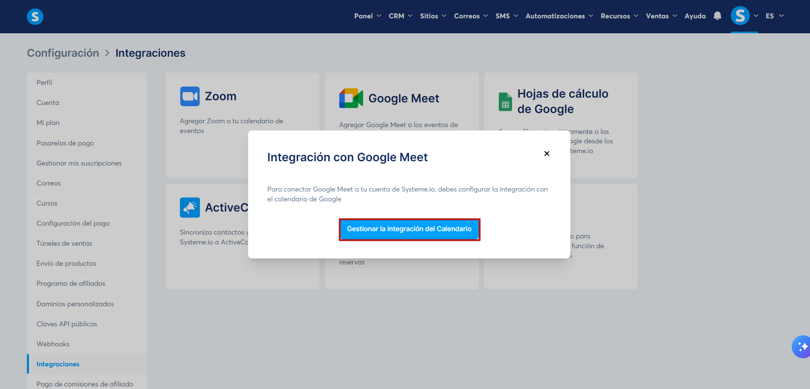Click Gestionar la integración del Calendario button
The width and height of the screenshot is (810, 389).
pyautogui.click(x=409, y=229)
